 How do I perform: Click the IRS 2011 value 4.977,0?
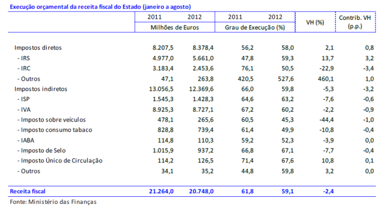coord(163,58)
